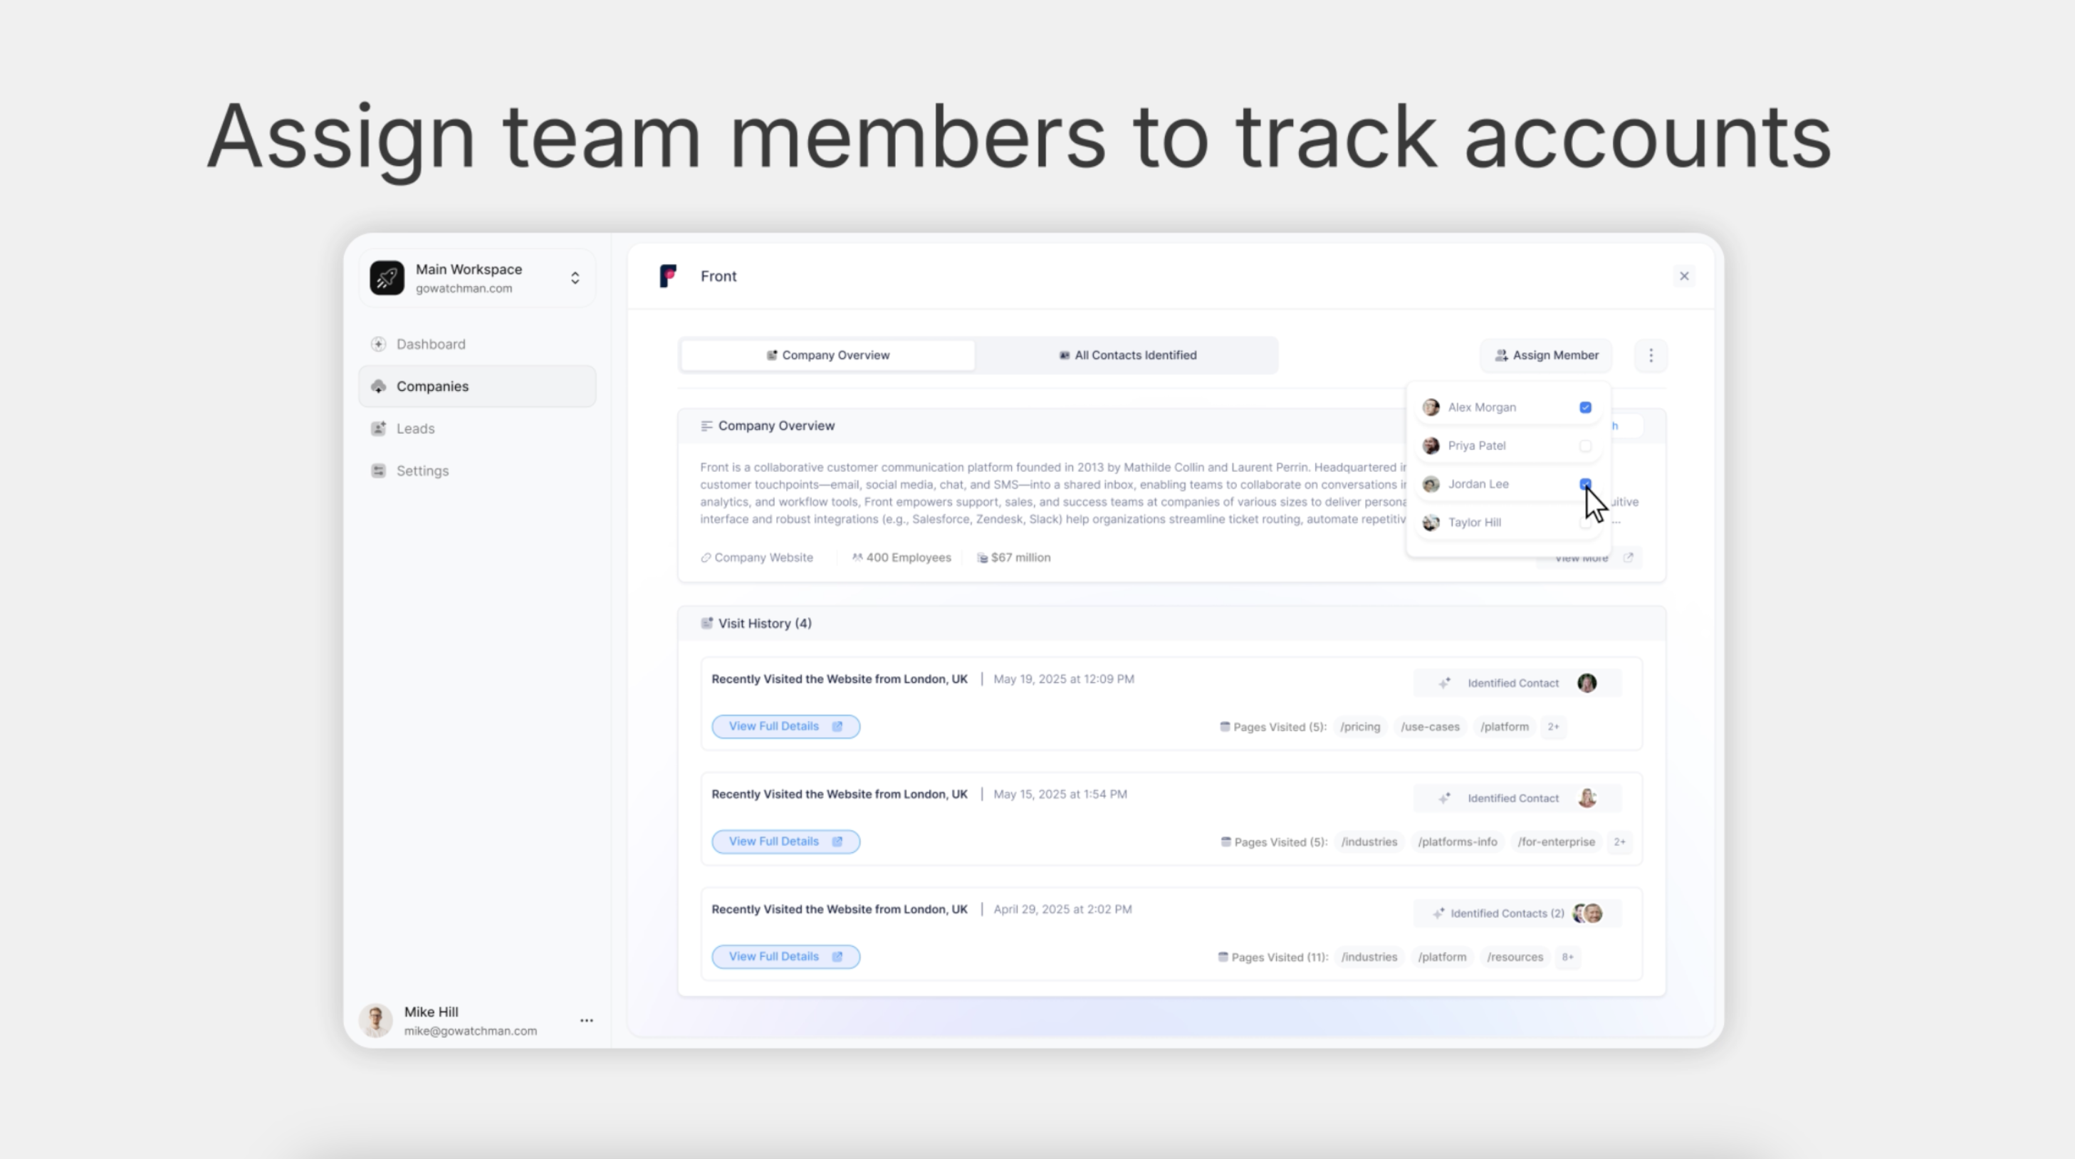Click the Leads sidebar icon
The image size is (2075, 1159).
(x=378, y=429)
